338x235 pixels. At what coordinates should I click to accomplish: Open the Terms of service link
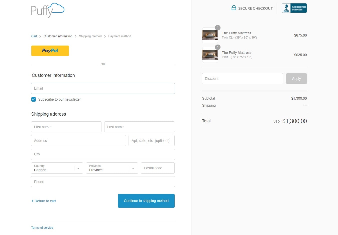pos(42,228)
